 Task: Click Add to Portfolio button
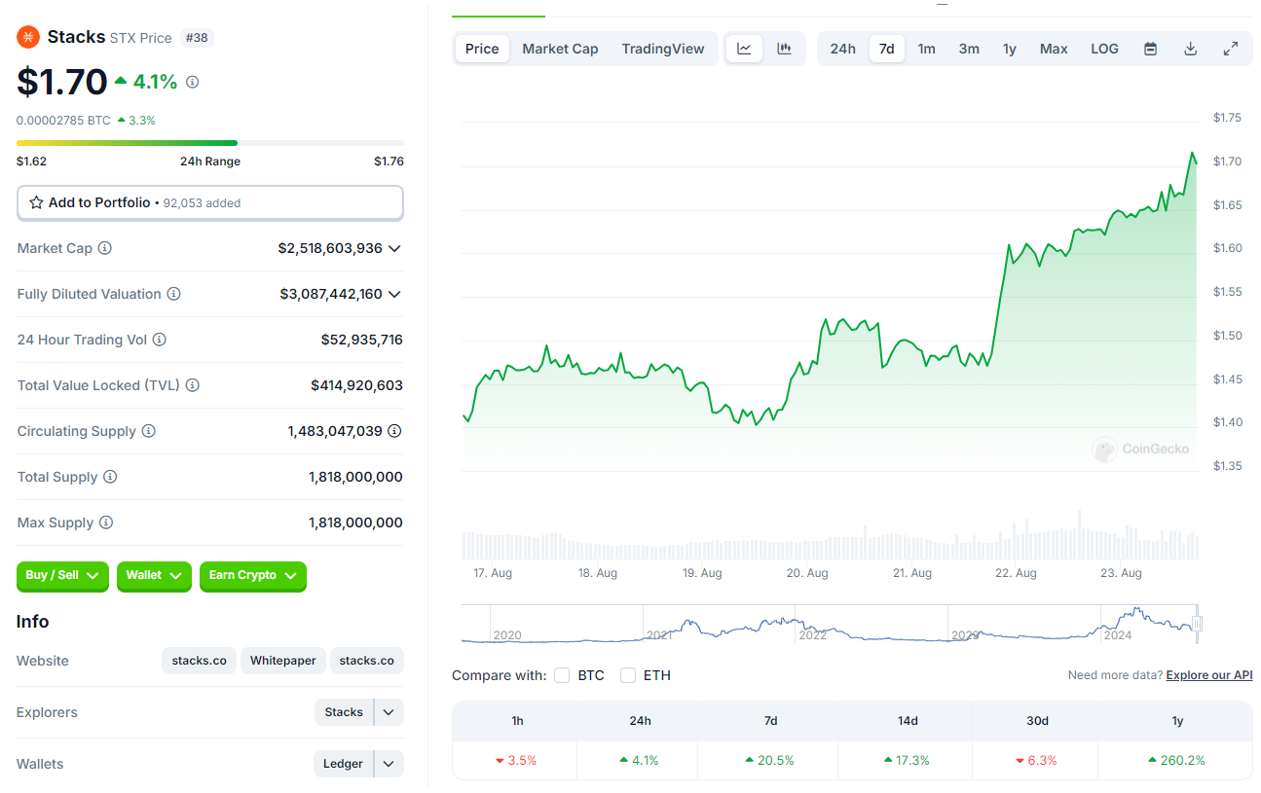[210, 202]
